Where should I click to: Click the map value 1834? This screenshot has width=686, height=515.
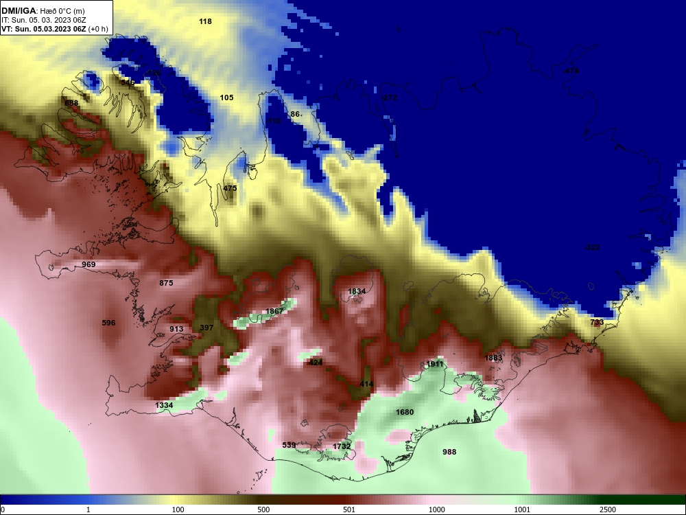pyautogui.click(x=357, y=291)
